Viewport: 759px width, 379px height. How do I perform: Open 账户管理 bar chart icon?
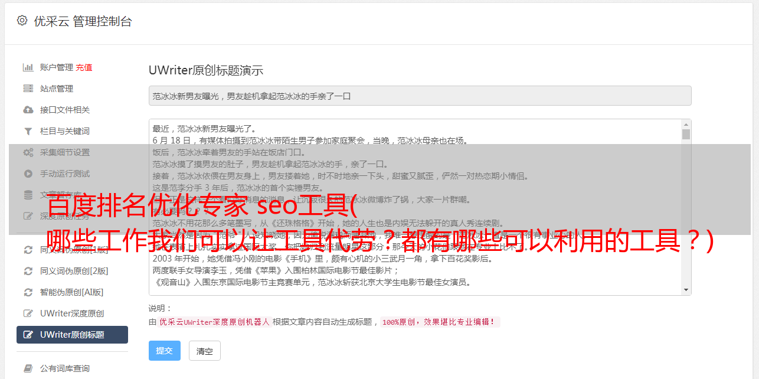28,67
